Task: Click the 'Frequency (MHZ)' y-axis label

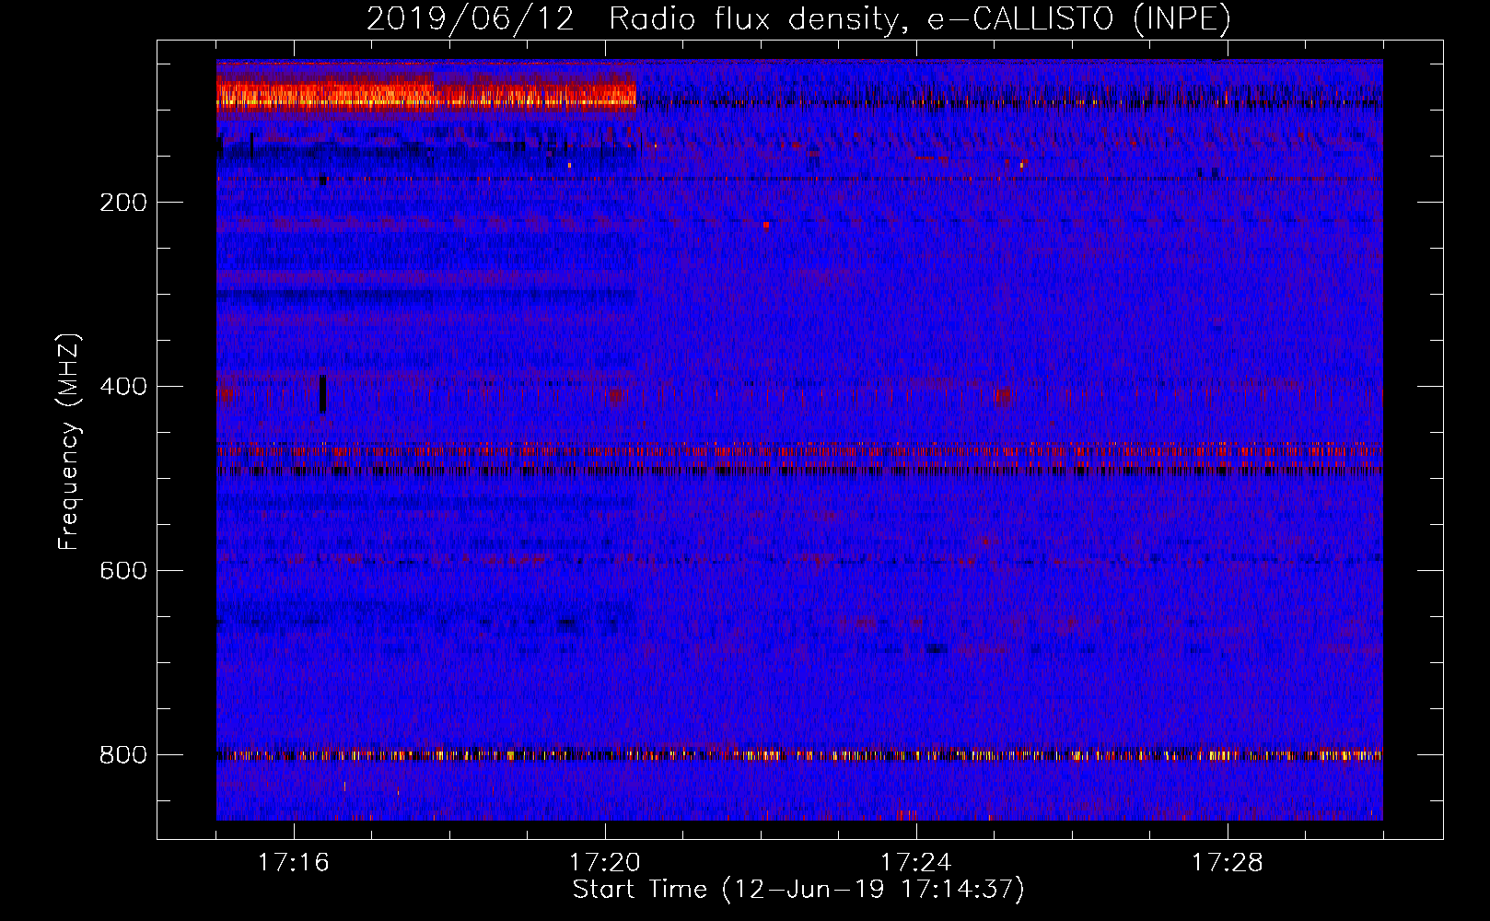Action: (x=68, y=442)
